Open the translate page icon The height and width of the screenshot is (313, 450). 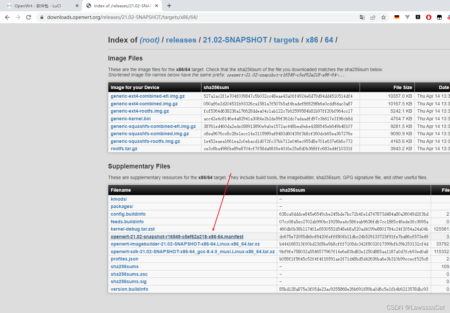coord(362,17)
